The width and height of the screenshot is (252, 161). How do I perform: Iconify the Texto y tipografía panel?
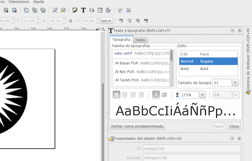point(232,31)
